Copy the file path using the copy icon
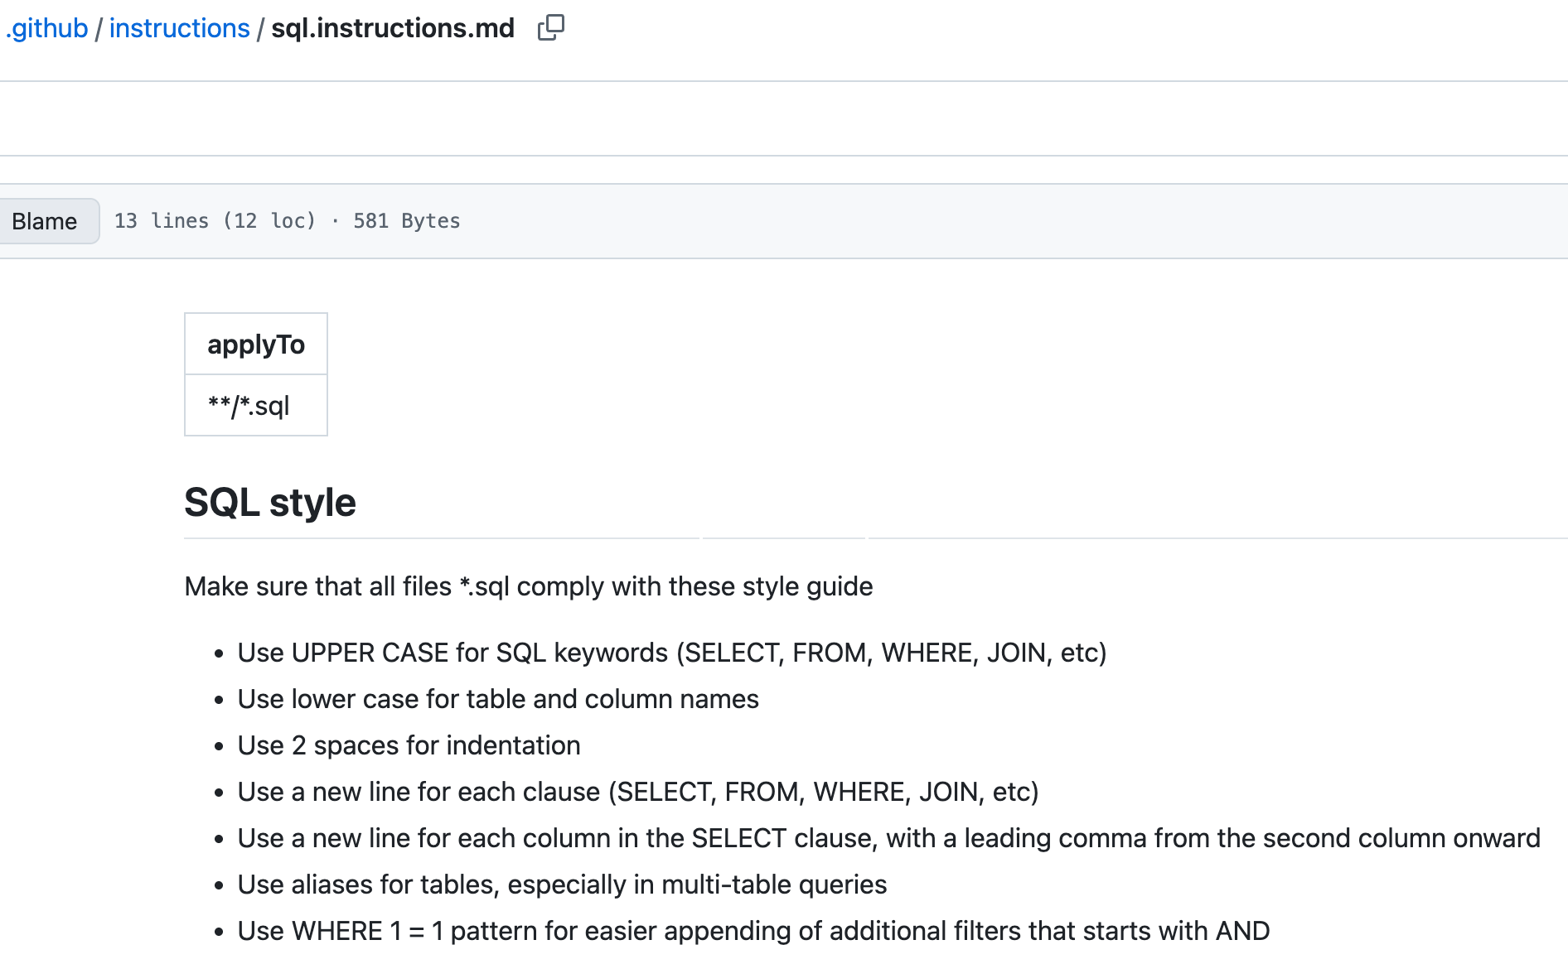The height and width of the screenshot is (964, 1568). pos(551,28)
